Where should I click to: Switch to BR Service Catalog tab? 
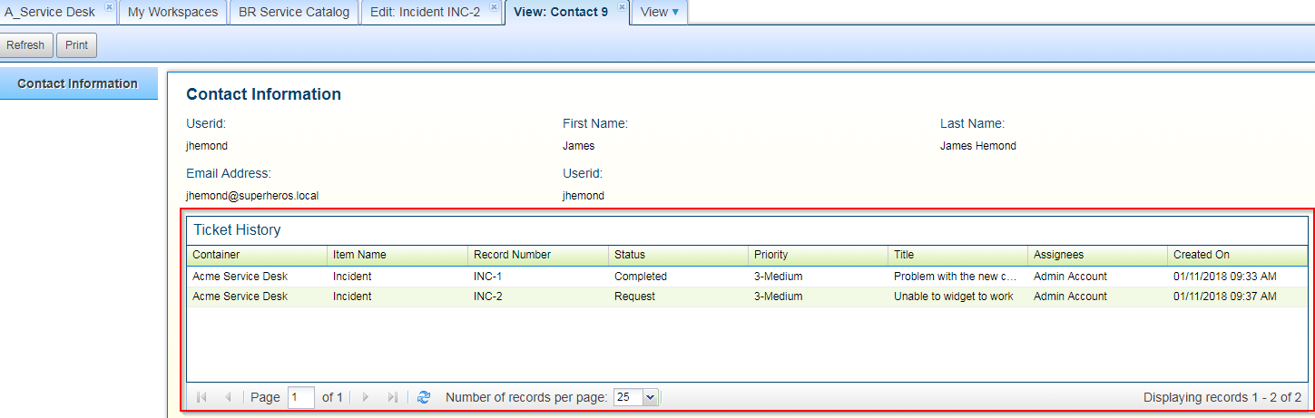pos(294,13)
